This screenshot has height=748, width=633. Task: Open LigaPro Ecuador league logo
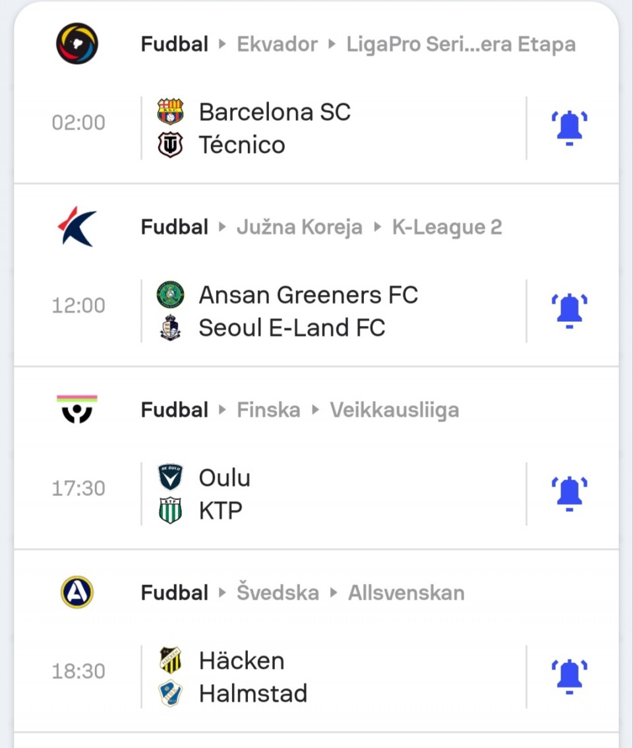[x=77, y=44]
